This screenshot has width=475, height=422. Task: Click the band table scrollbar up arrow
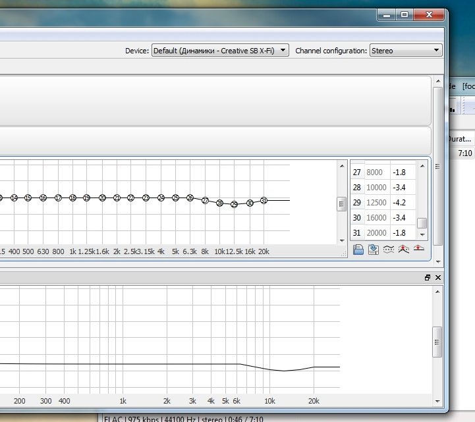[422, 166]
